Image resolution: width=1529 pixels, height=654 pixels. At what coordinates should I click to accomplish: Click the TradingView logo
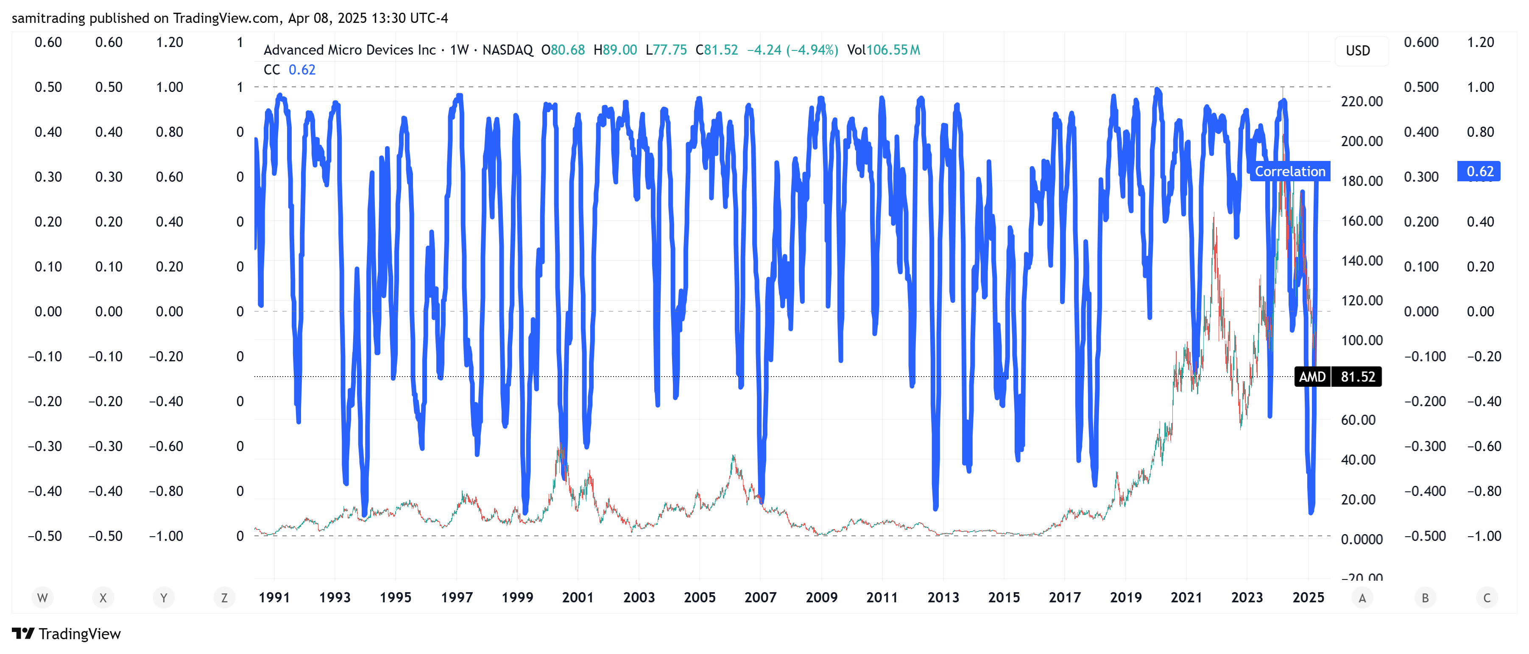click(67, 634)
